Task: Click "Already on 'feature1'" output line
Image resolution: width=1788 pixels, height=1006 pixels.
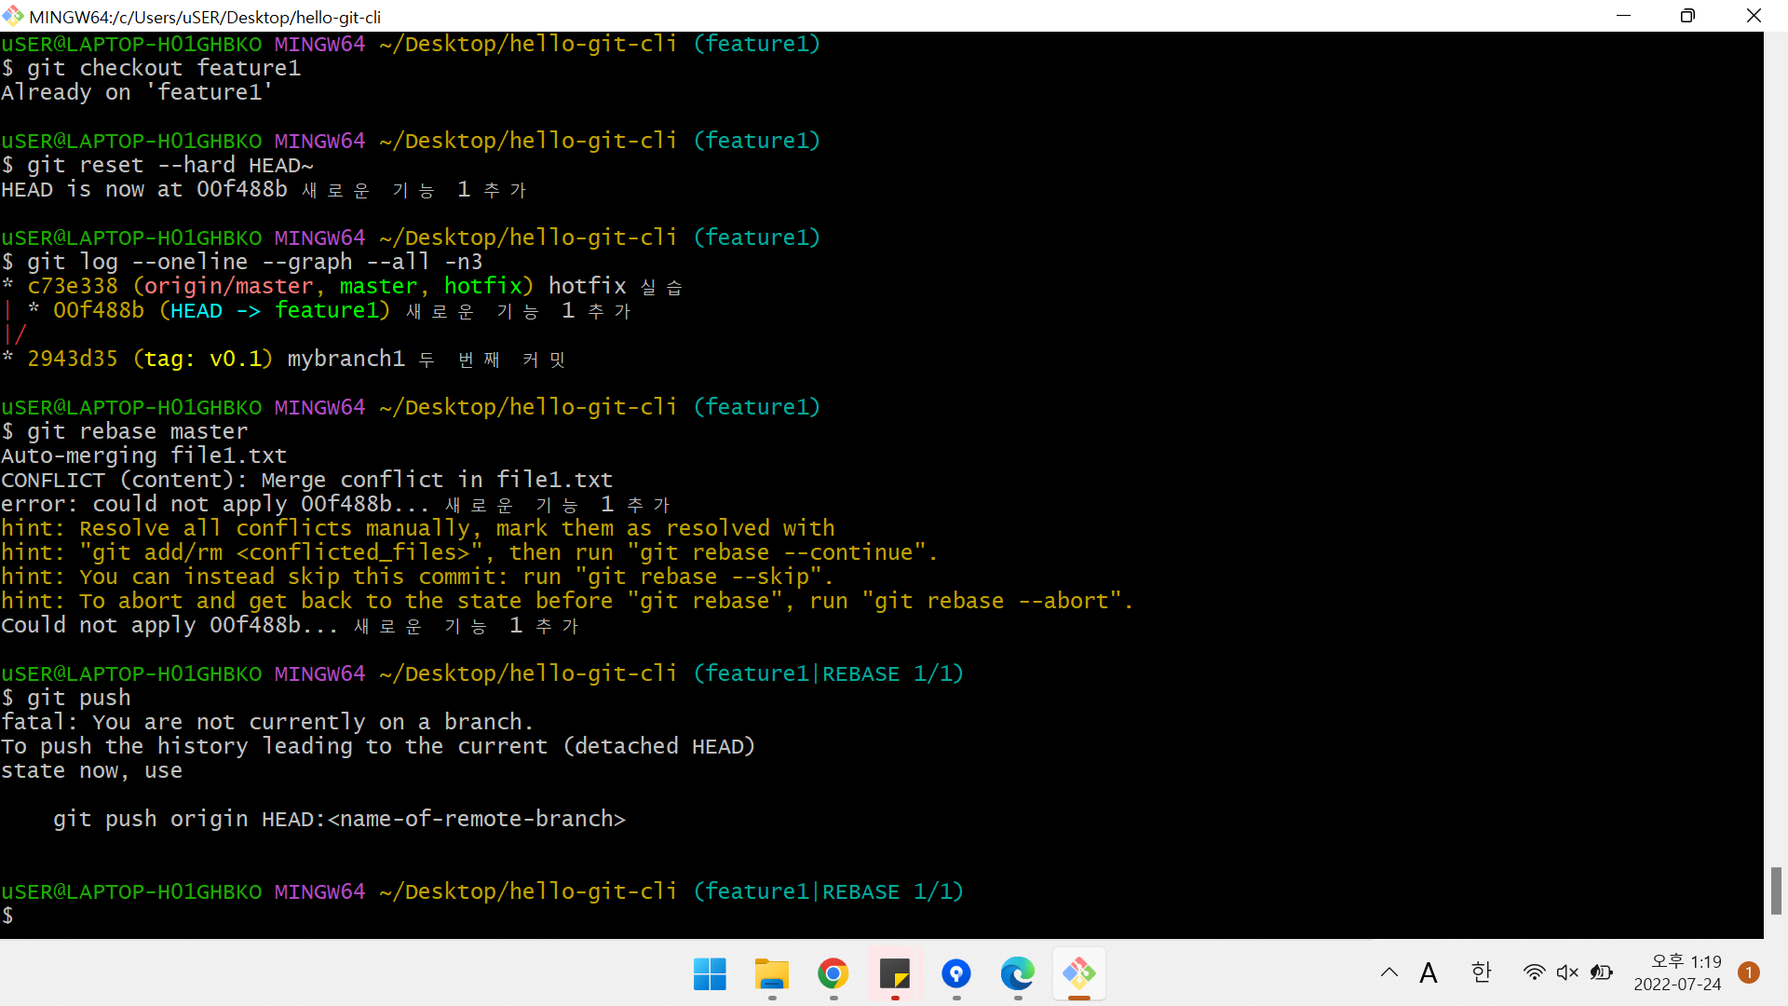Action: point(137,92)
